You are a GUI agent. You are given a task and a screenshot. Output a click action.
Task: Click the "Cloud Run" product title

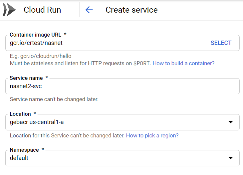(x=42, y=10)
